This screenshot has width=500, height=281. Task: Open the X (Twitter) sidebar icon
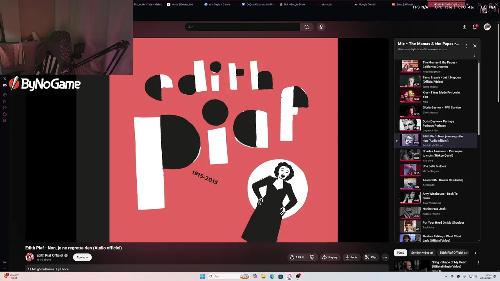[5, 79]
